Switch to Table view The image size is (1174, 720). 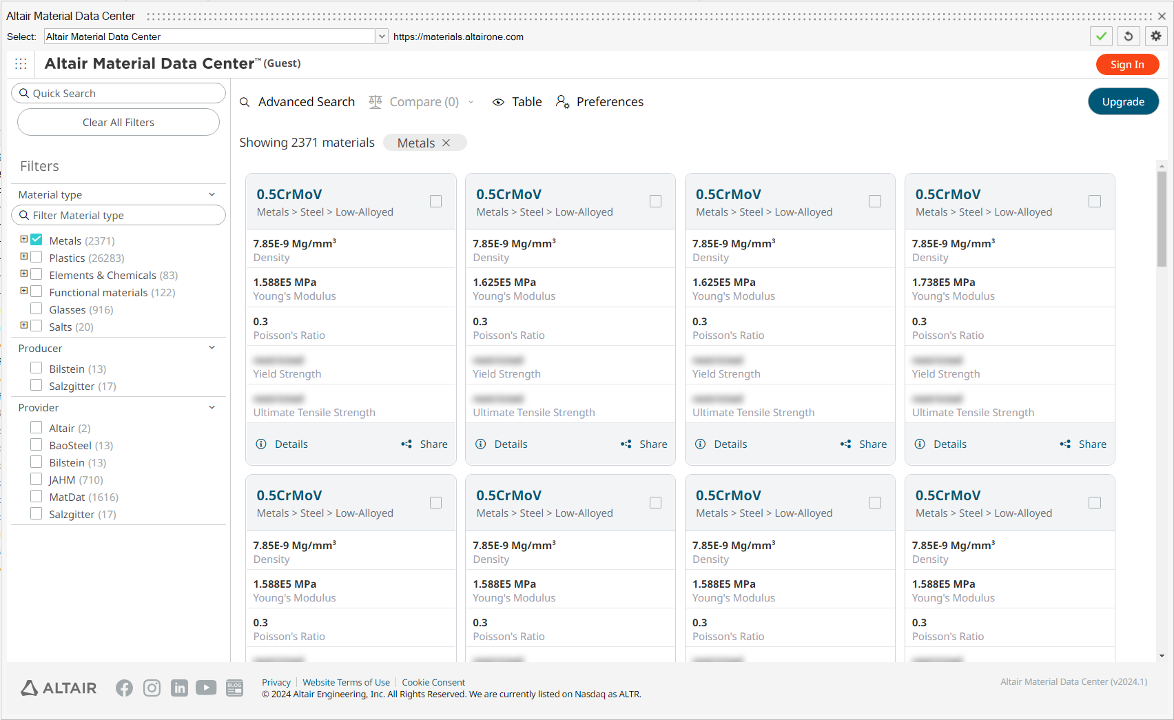point(517,102)
